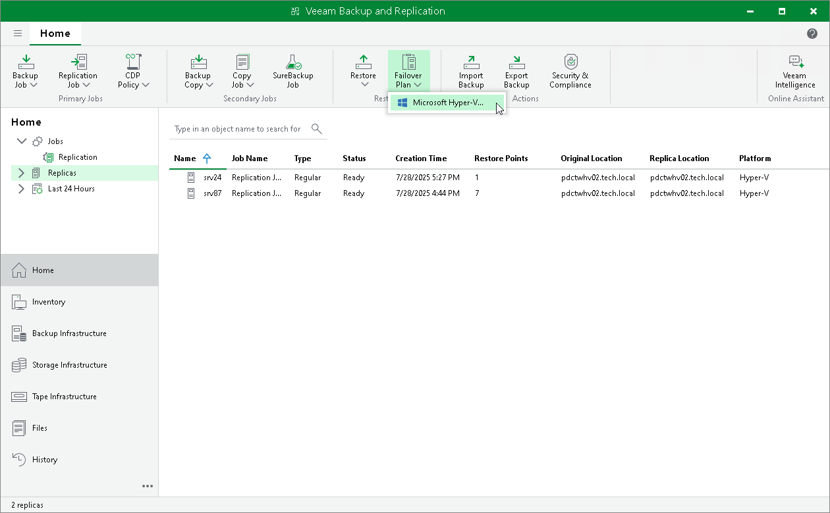Sort by the Platform column header

click(755, 159)
